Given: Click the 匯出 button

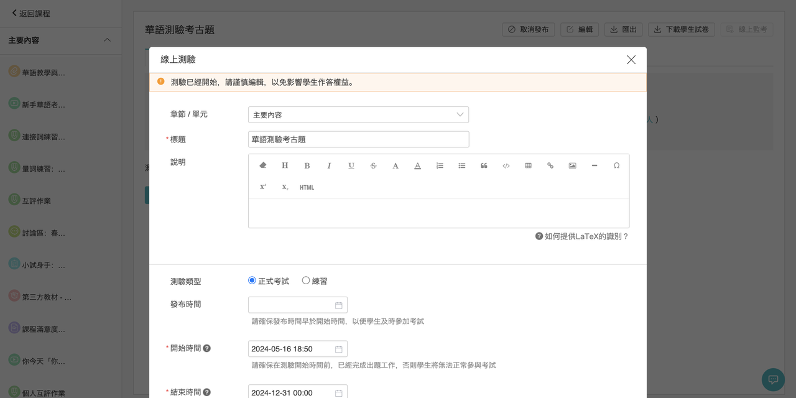Looking at the screenshot, I should tap(624, 29).
